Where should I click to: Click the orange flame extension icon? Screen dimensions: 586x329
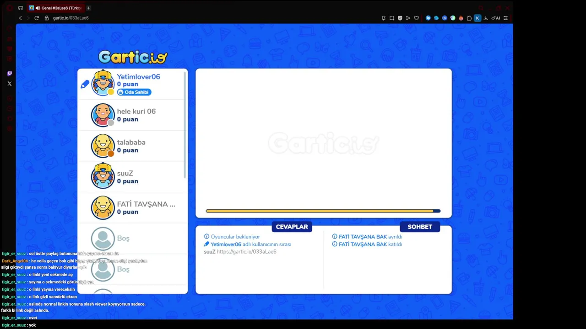[461, 18]
